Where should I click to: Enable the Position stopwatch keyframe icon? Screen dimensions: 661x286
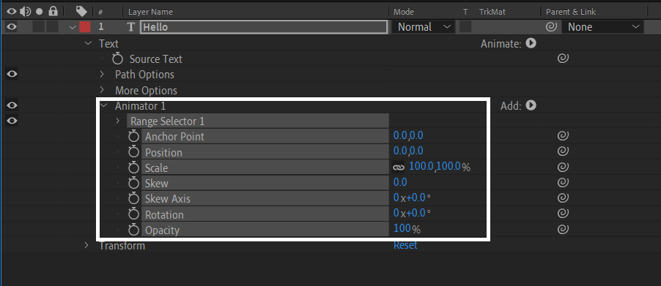pos(133,152)
